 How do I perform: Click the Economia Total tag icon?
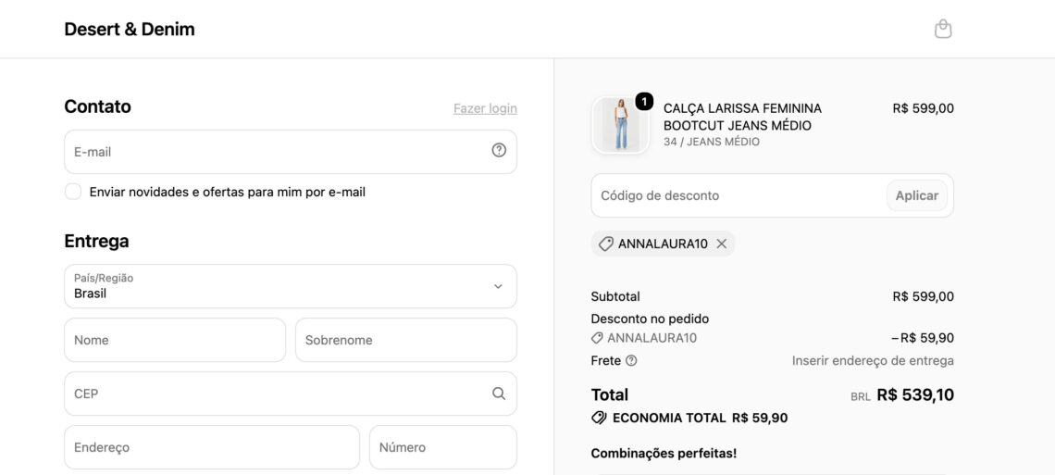coord(599,418)
